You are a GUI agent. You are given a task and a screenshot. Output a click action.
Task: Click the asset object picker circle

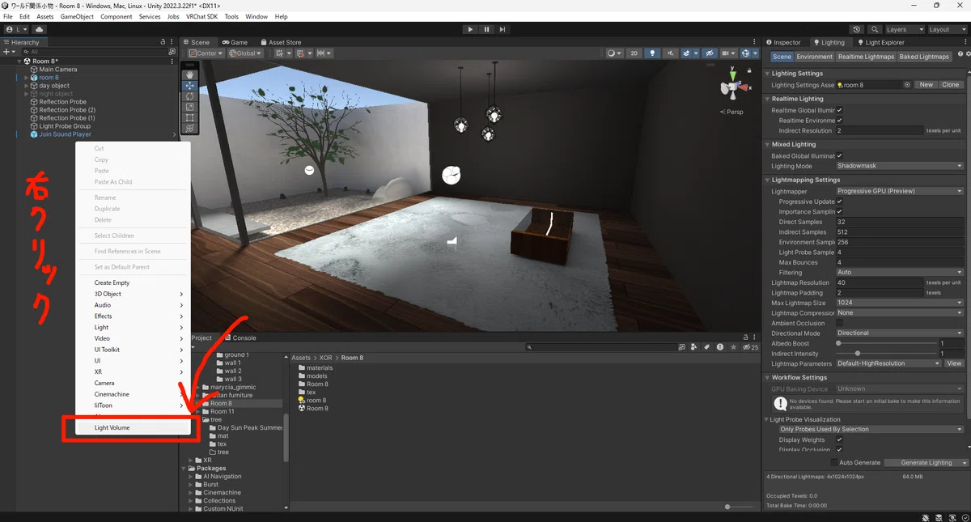click(x=907, y=84)
